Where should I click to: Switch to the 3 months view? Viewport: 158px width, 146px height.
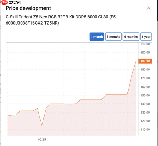point(113,37)
